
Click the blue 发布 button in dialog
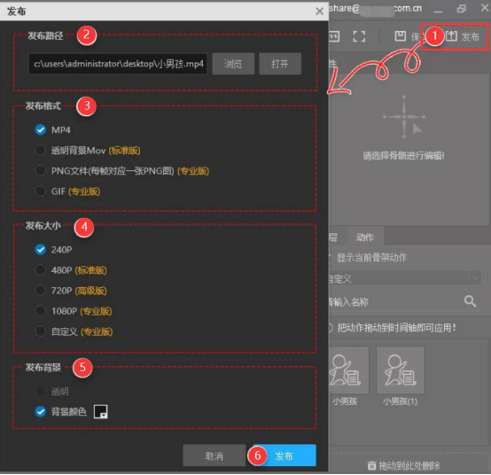click(284, 456)
